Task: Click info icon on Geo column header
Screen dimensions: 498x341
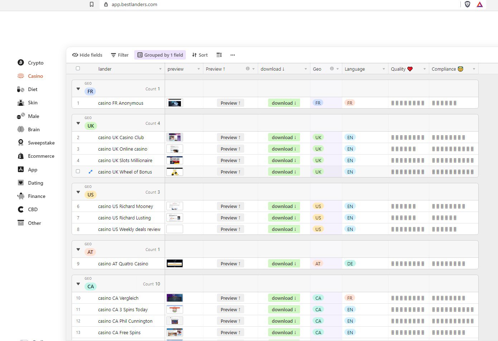Action: point(332,68)
